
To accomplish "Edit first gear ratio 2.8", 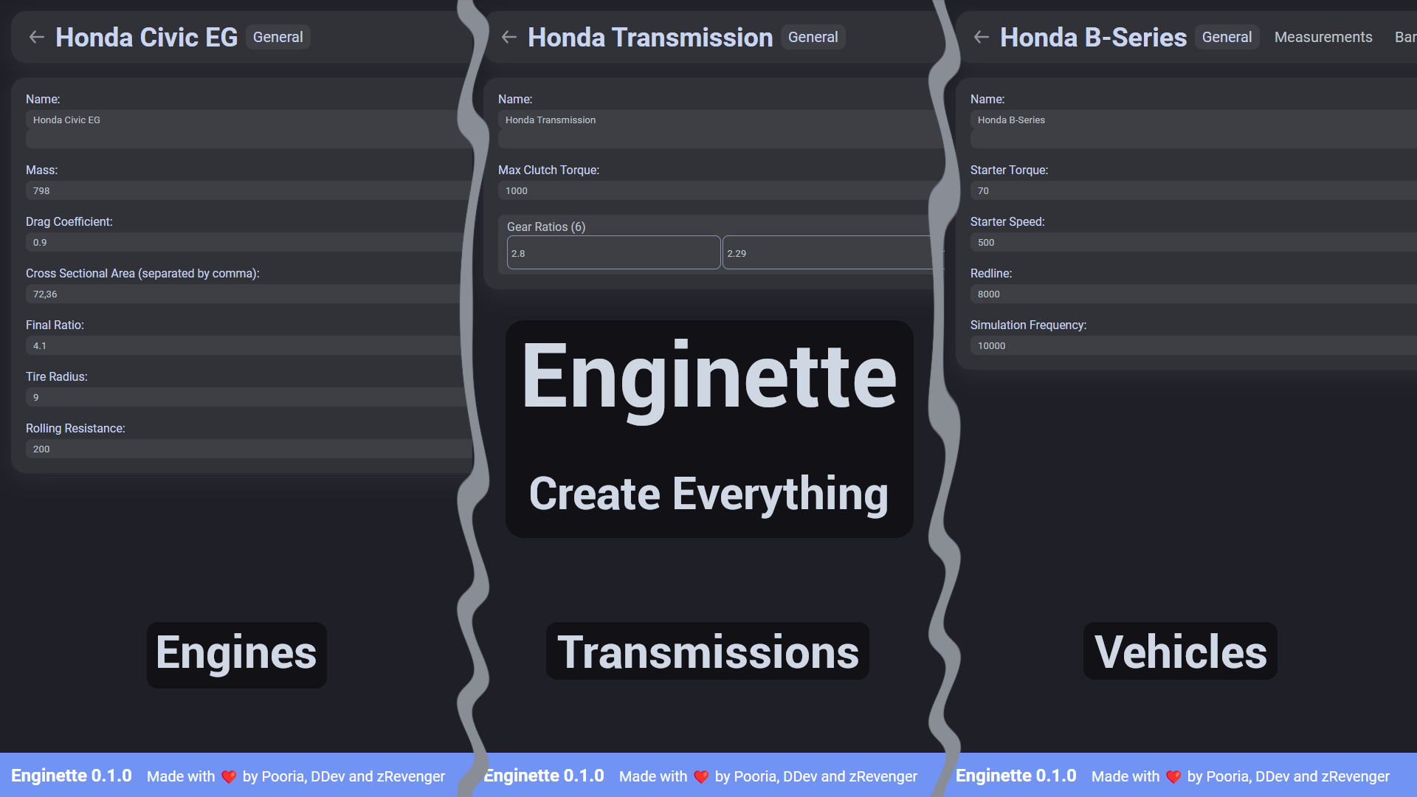I will [613, 253].
